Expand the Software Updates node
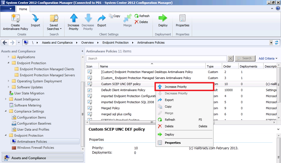Image resolution: width=281 pixels, height=163 pixels. pyautogui.click(x=9, y=87)
